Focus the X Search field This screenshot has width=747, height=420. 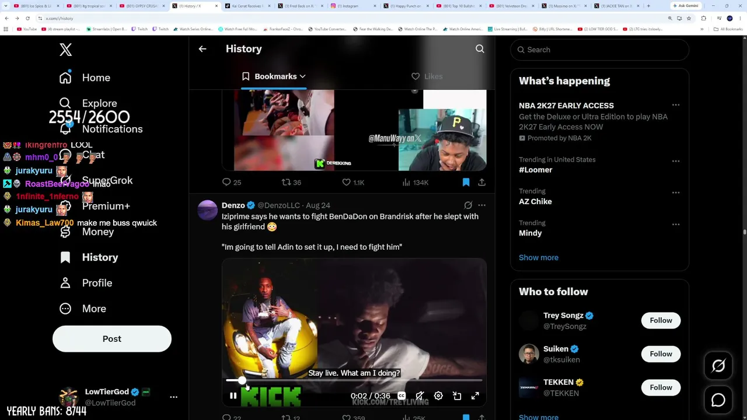point(600,50)
